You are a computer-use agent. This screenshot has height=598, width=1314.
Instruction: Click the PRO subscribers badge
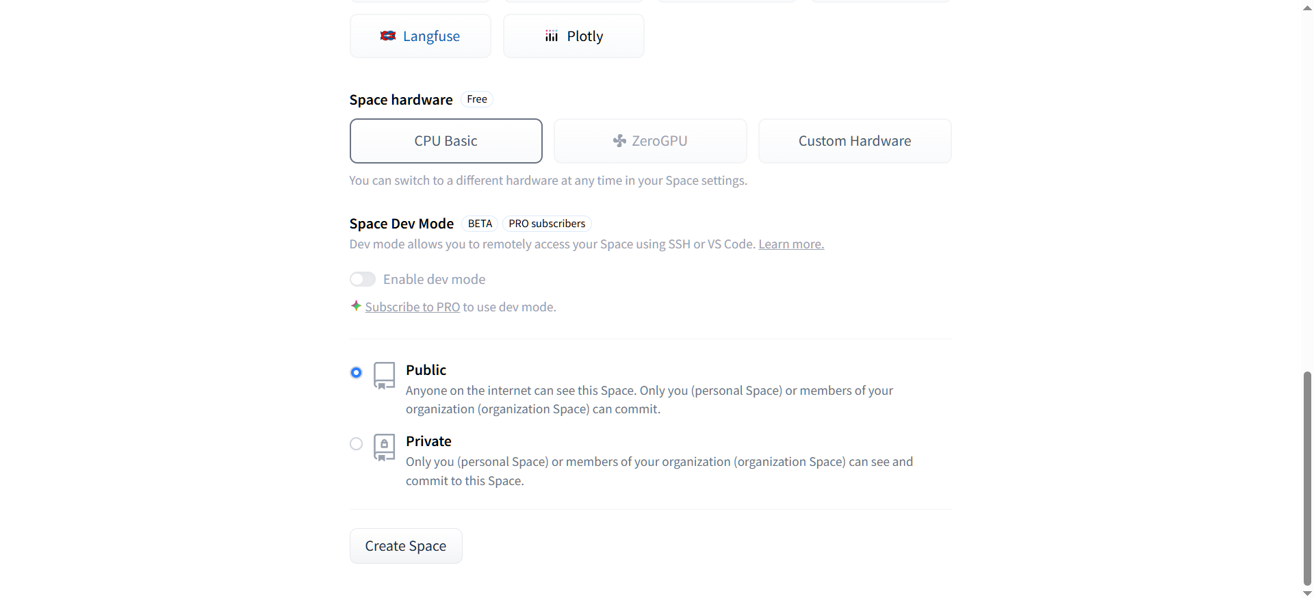547,224
